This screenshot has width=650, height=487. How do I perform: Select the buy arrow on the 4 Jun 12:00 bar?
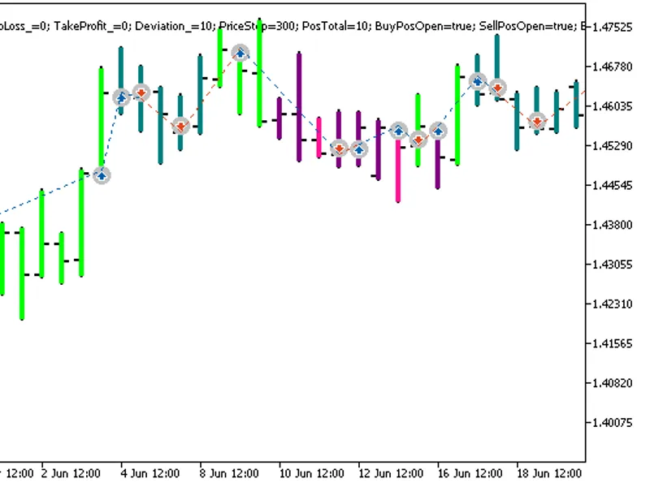coord(121,97)
